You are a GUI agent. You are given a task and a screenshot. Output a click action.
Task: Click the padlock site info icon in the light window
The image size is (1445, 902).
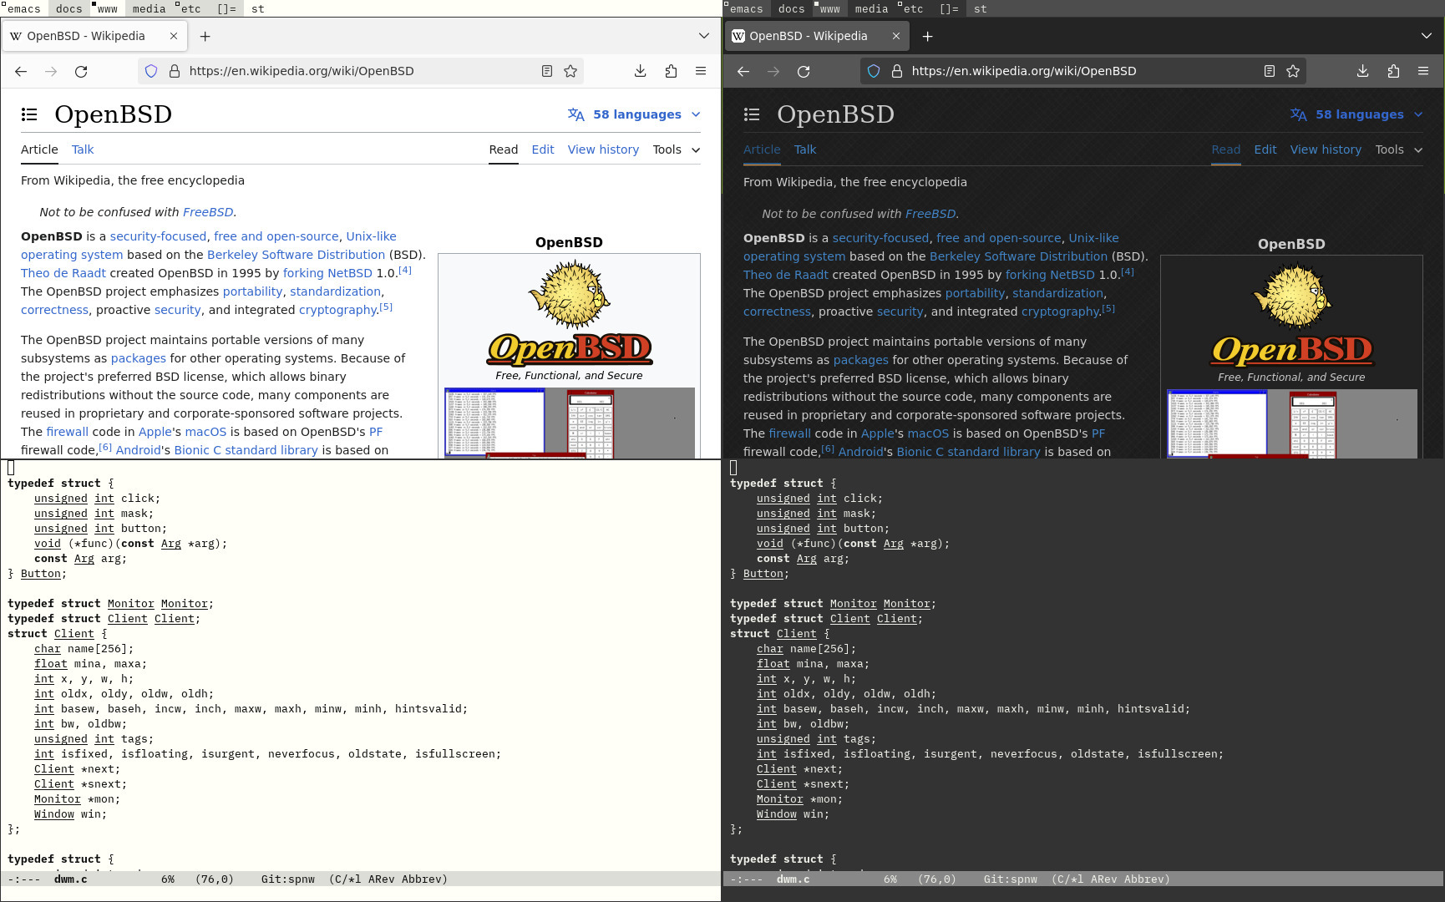[175, 71]
